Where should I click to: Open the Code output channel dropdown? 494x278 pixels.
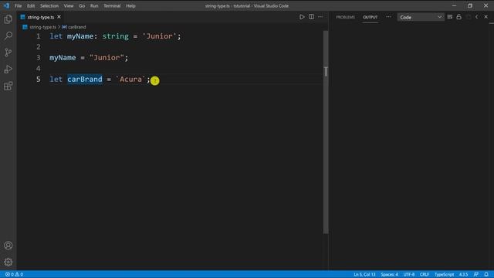click(x=421, y=17)
